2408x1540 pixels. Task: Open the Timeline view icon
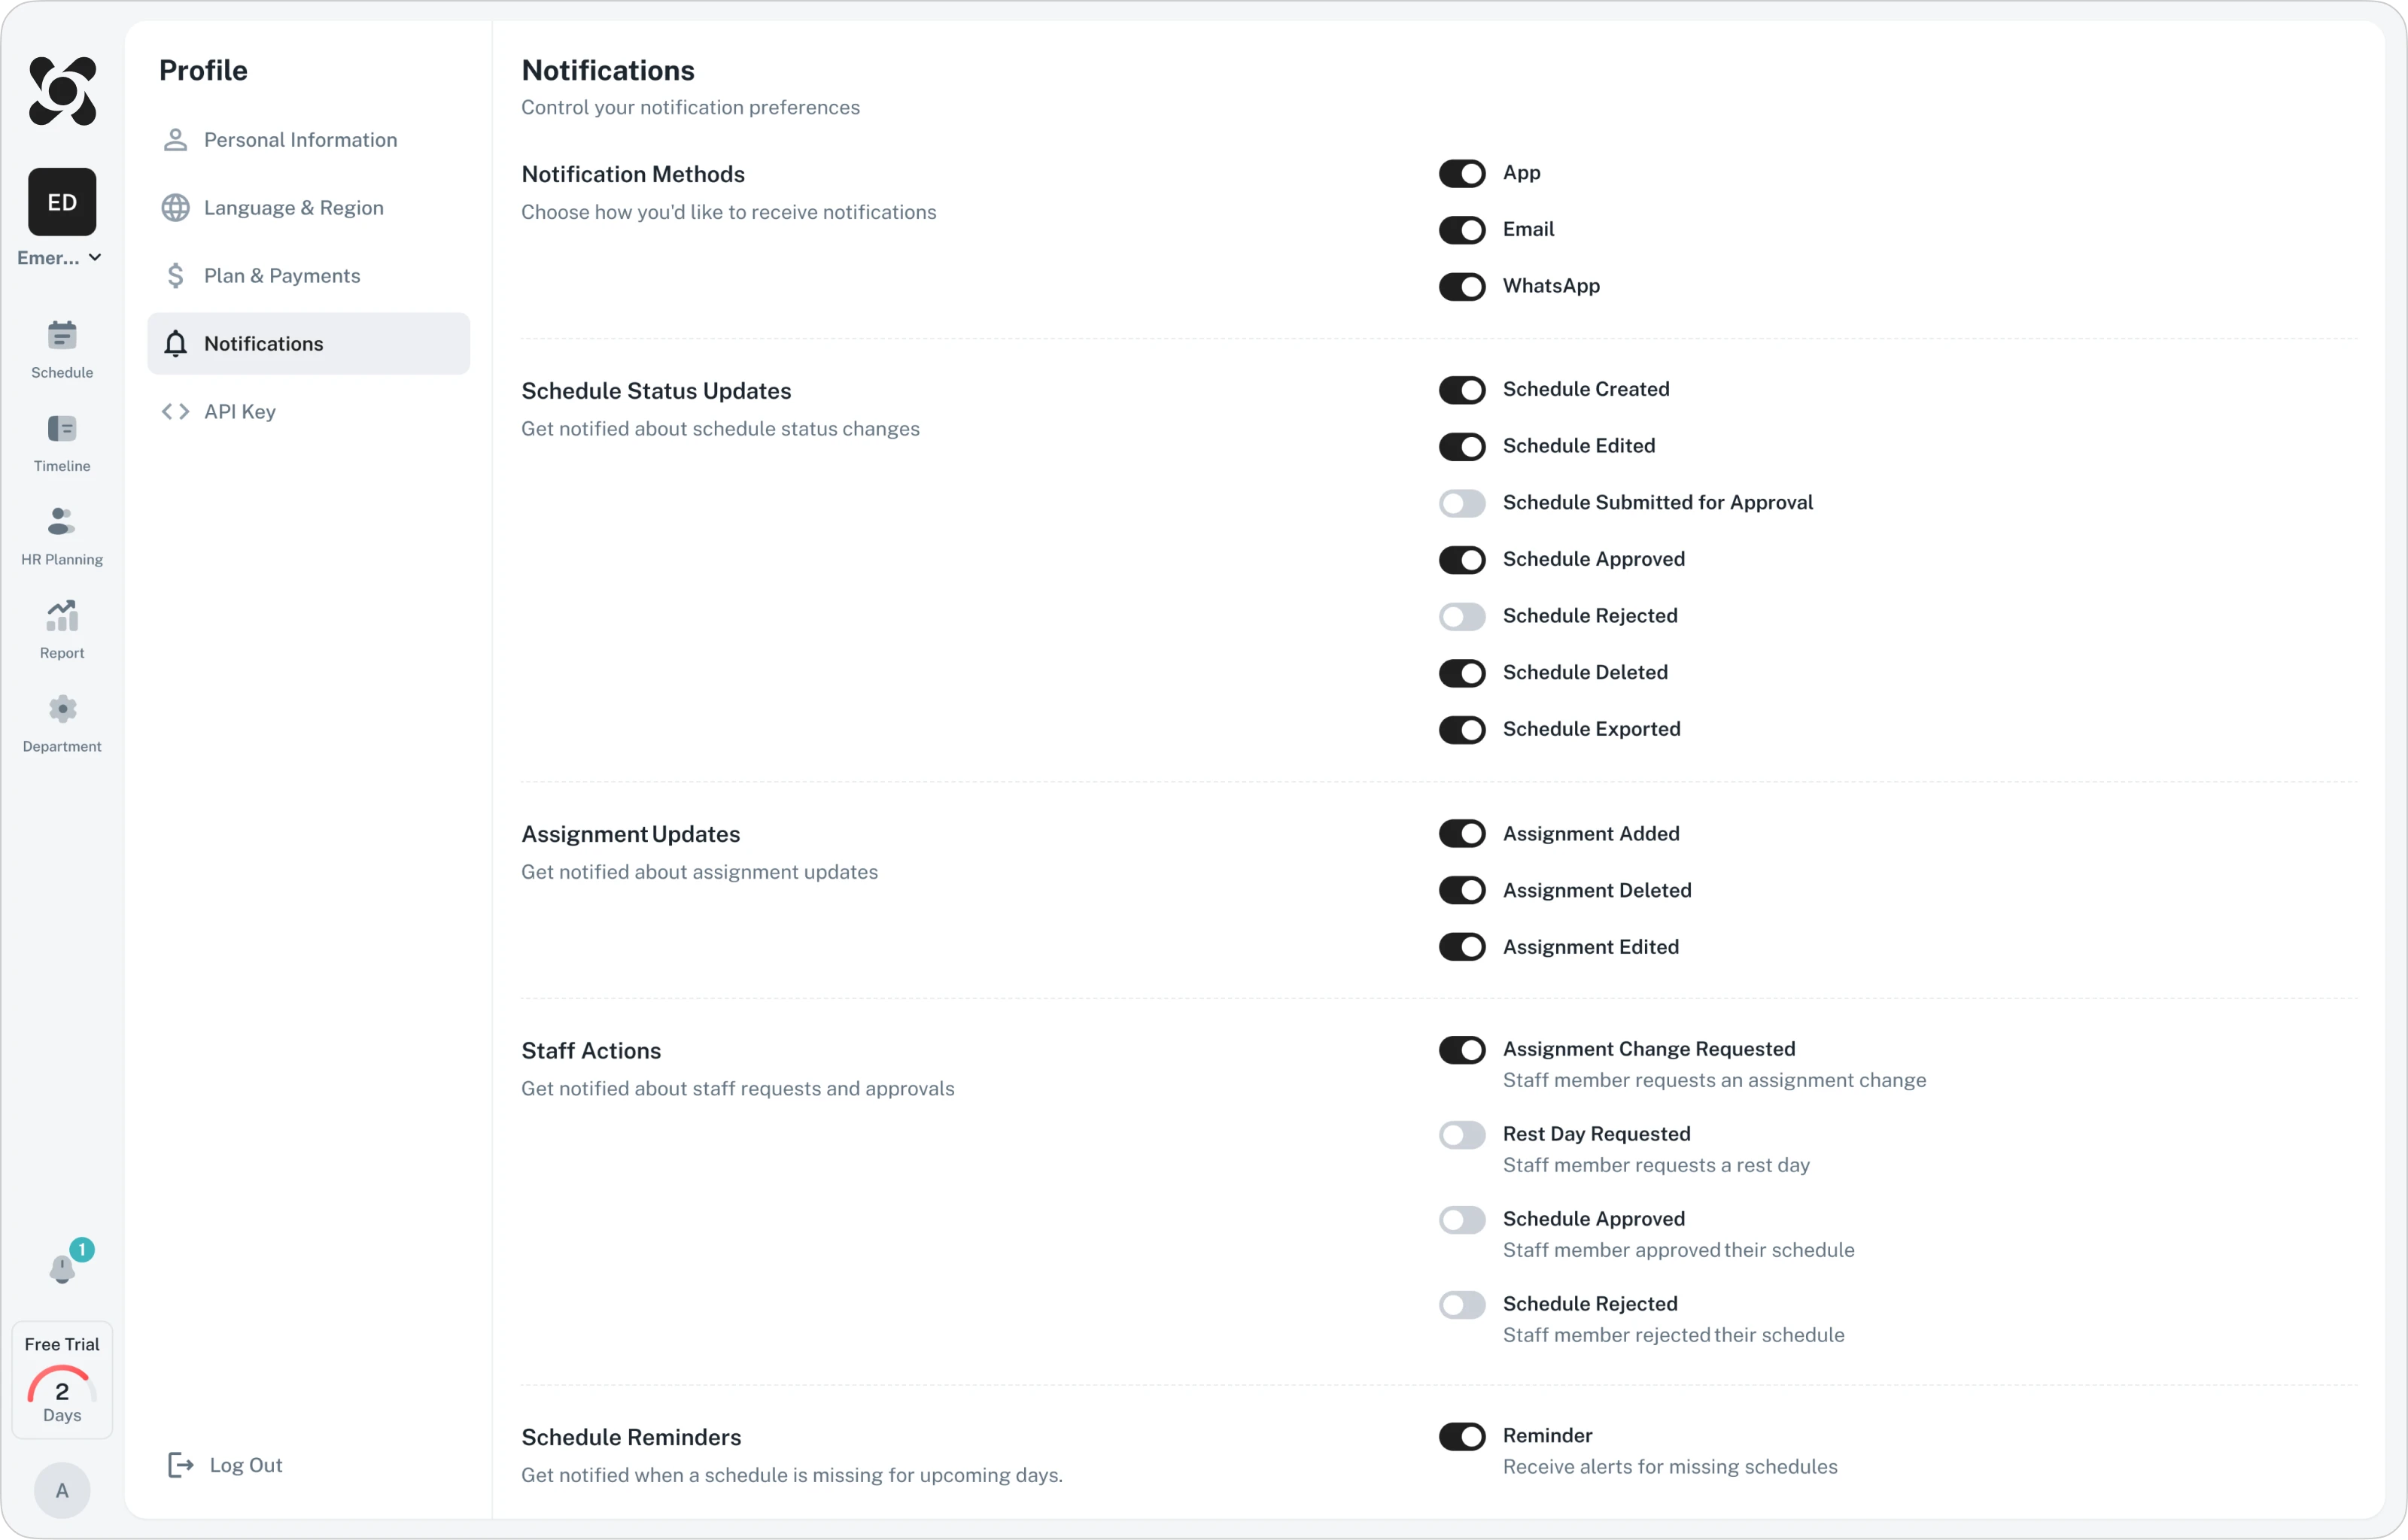coord(62,429)
